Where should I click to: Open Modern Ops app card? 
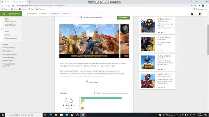click(x=157, y=81)
